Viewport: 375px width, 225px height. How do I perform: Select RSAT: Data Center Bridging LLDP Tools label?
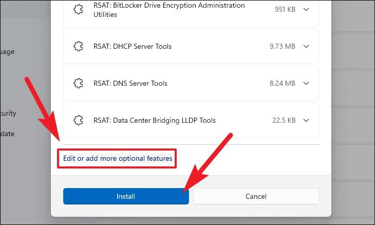click(155, 120)
